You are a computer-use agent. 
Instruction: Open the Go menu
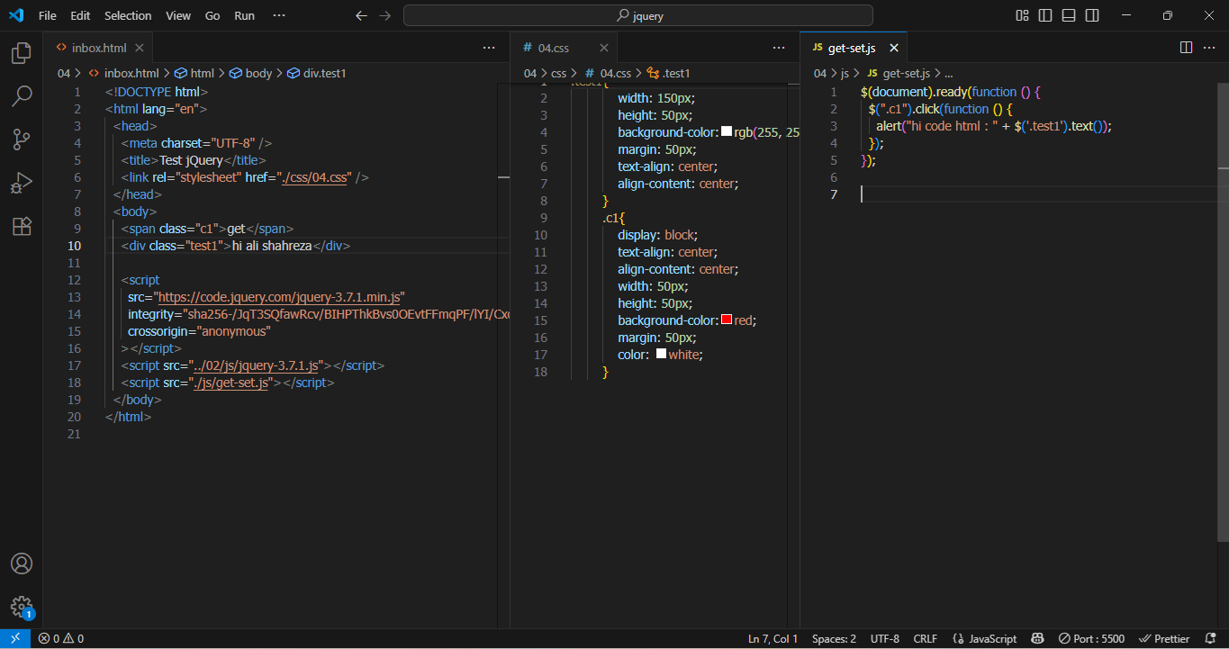212,15
